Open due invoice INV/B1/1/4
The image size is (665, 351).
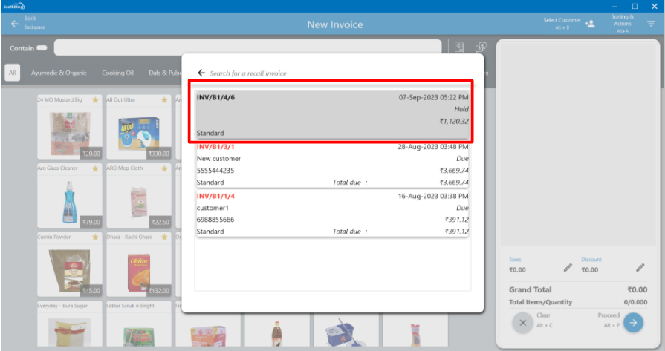pyautogui.click(x=332, y=214)
